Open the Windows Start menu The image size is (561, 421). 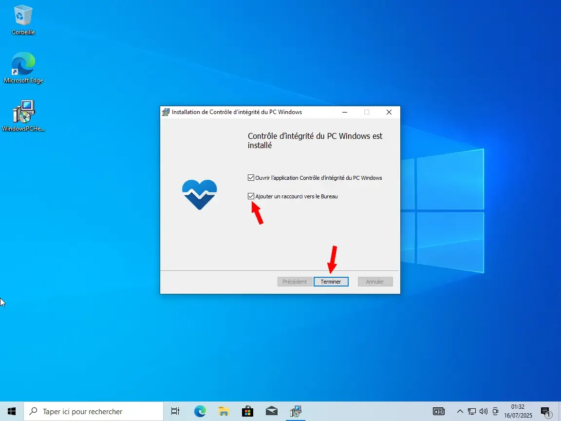click(x=12, y=411)
